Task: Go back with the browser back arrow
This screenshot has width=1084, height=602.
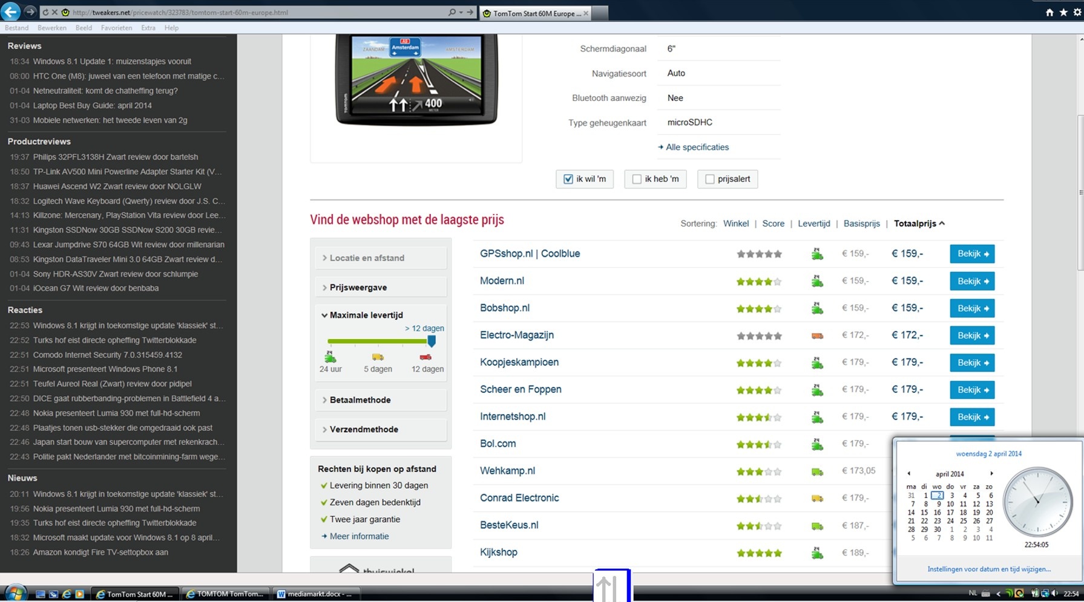Action: point(11,11)
